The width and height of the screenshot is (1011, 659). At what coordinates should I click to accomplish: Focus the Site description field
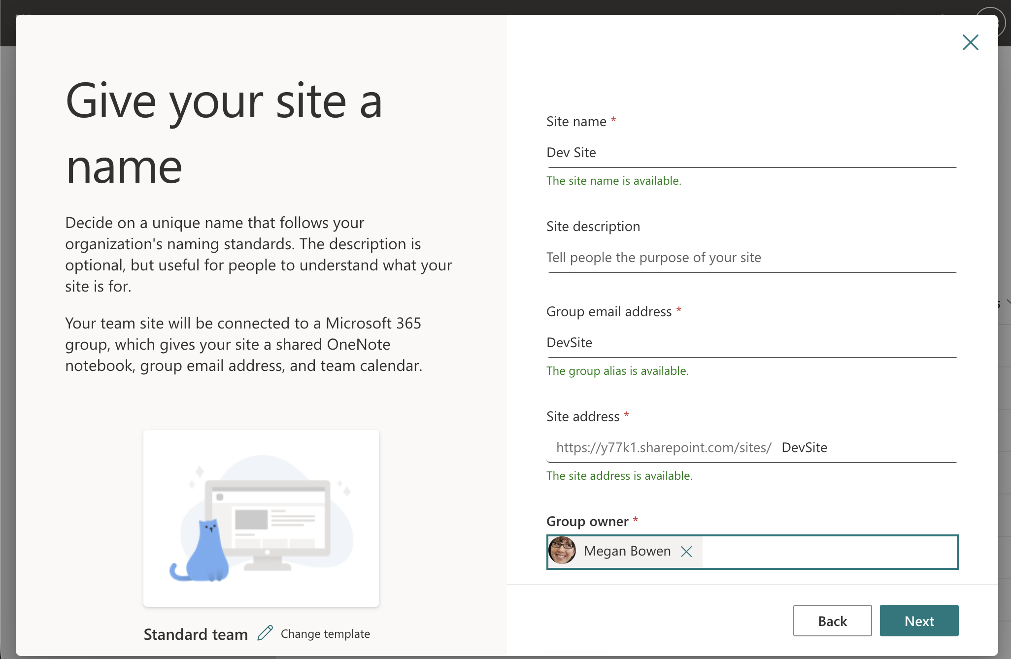751,258
